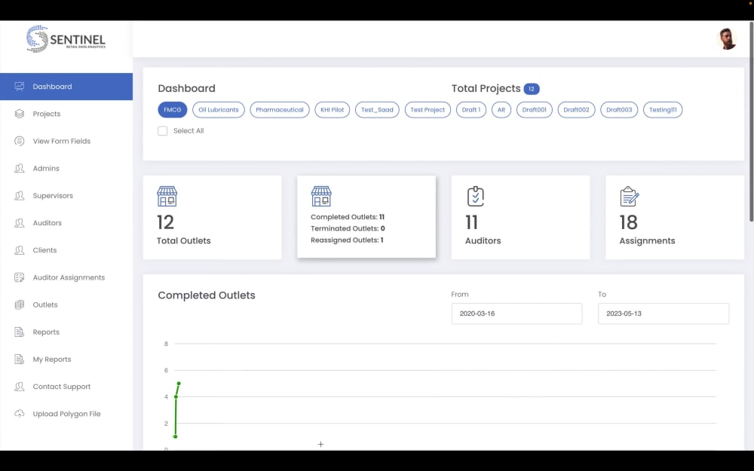Open the From date picker field
Viewport: 754px width, 471px height.
click(516, 313)
